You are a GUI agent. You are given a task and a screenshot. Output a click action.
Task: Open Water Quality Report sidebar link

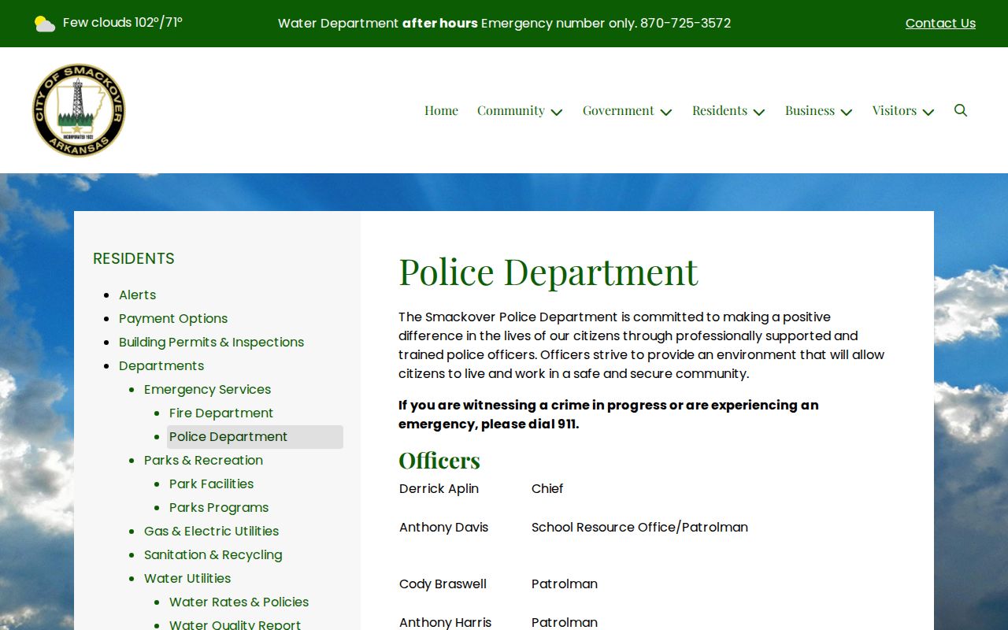[235, 624]
